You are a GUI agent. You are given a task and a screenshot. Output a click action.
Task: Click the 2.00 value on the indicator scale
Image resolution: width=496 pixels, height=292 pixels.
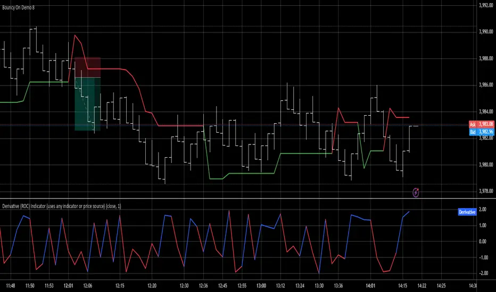tap(483, 210)
